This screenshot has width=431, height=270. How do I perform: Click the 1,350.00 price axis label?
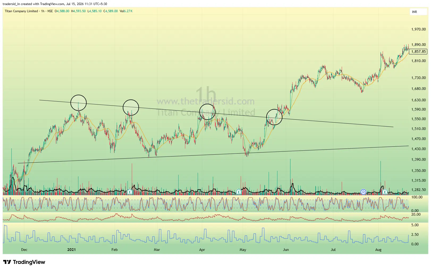tap(419, 171)
